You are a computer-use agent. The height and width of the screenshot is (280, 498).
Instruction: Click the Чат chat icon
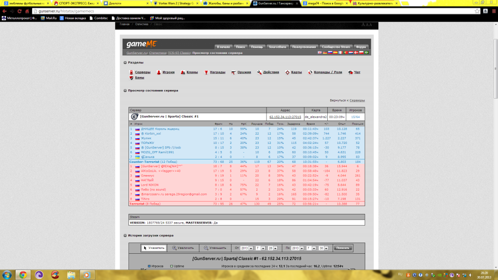point(350,72)
